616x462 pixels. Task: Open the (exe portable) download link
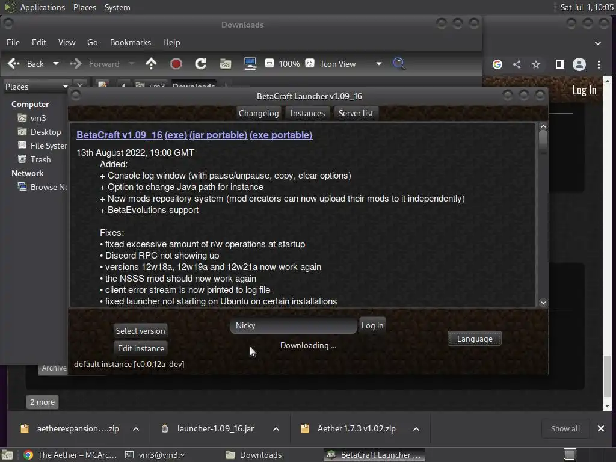coord(281,135)
